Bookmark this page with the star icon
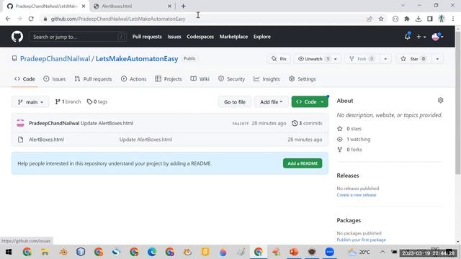The image size is (461, 259). [381, 19]
